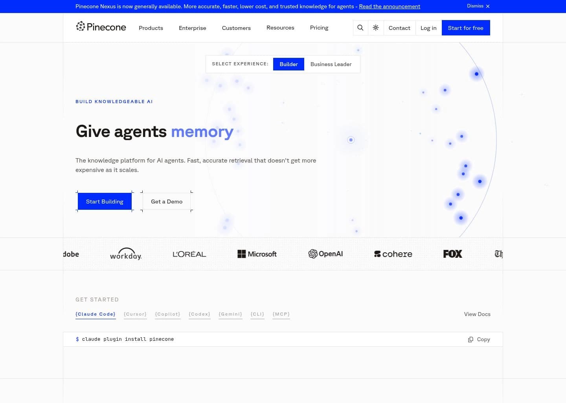Click the 'Give agents memory' headline

tap(154, 131)
